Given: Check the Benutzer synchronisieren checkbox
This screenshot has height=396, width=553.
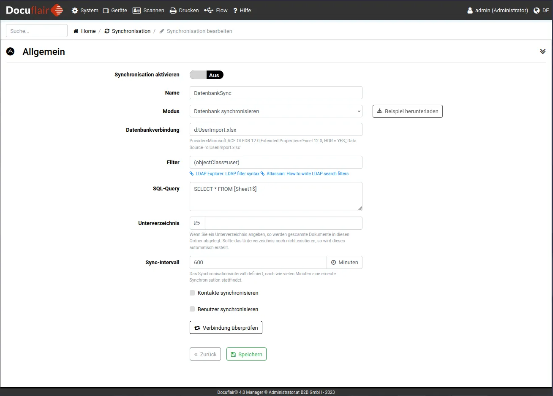Looking at the screenshot, I should (192, 309).
